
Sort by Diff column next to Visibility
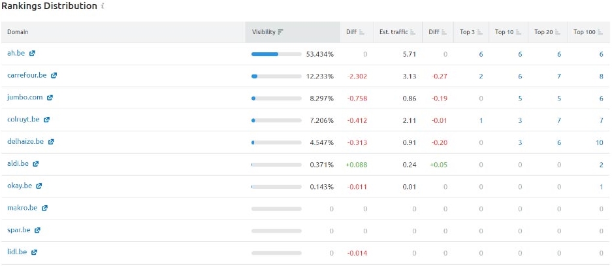pyautogui.click(x=357, y=32)
